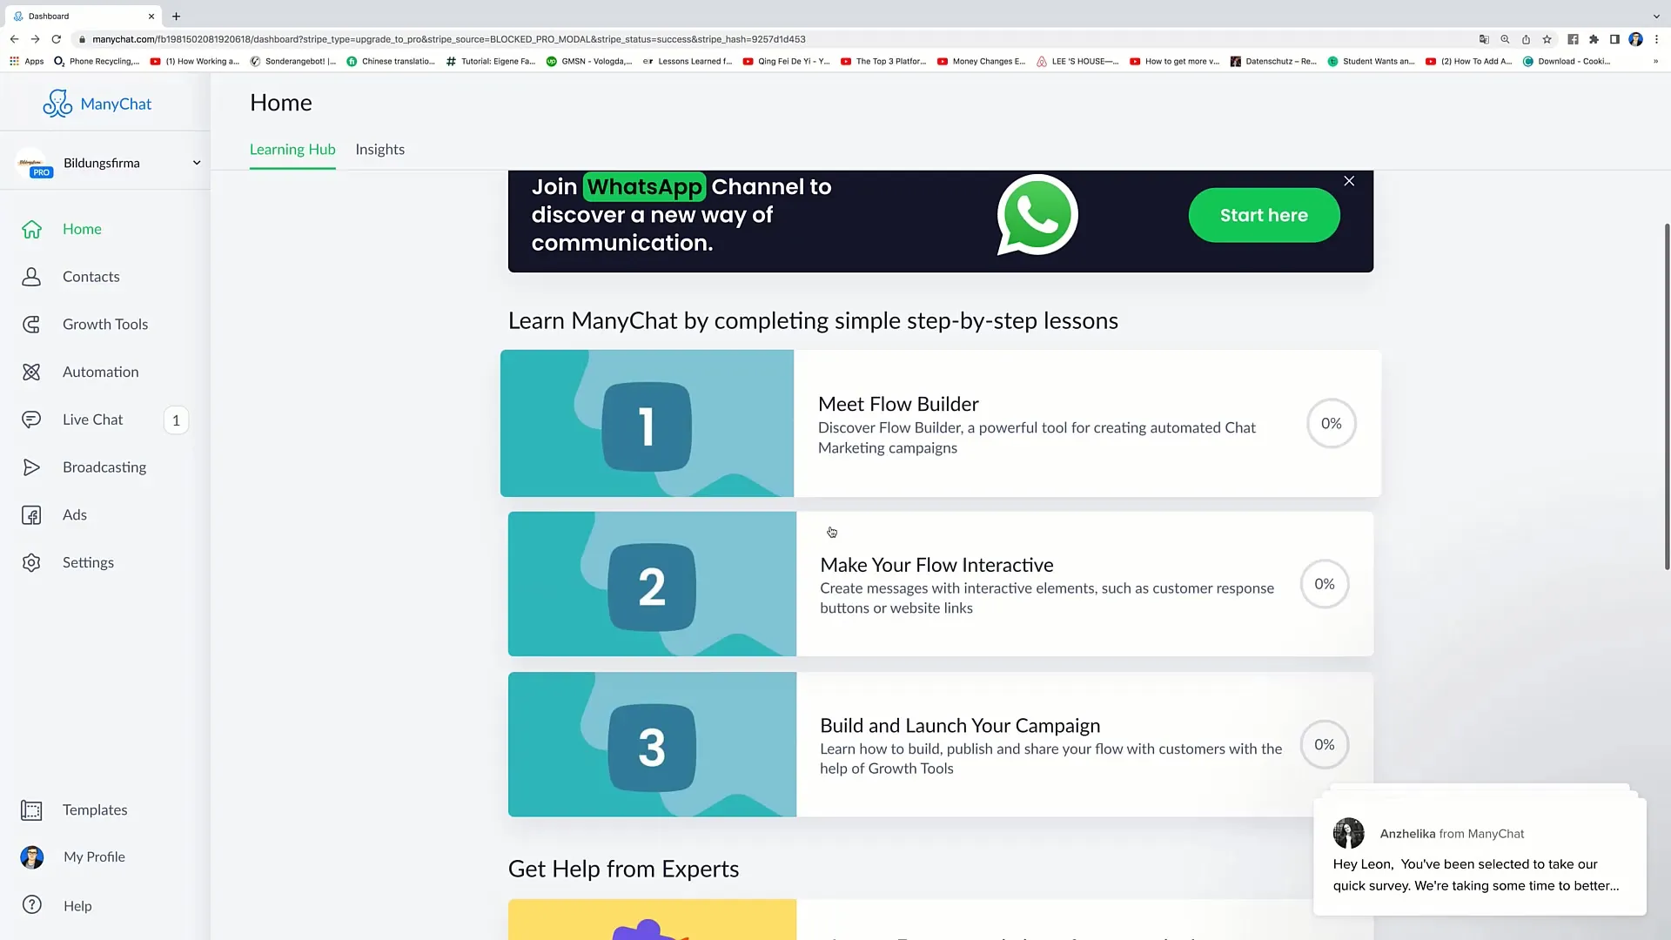Click the Home navigation icon
This screenshot has height=940, width=1671.
(x=31, y=228)
